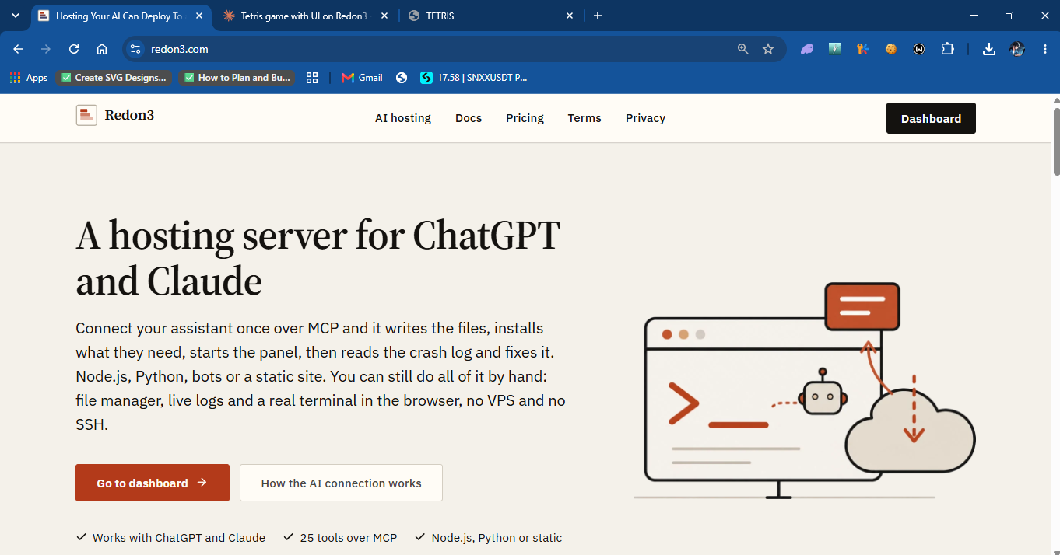The image size is (1060, 555).
Task: Reload the current page
Action: (x=74, y=49)
